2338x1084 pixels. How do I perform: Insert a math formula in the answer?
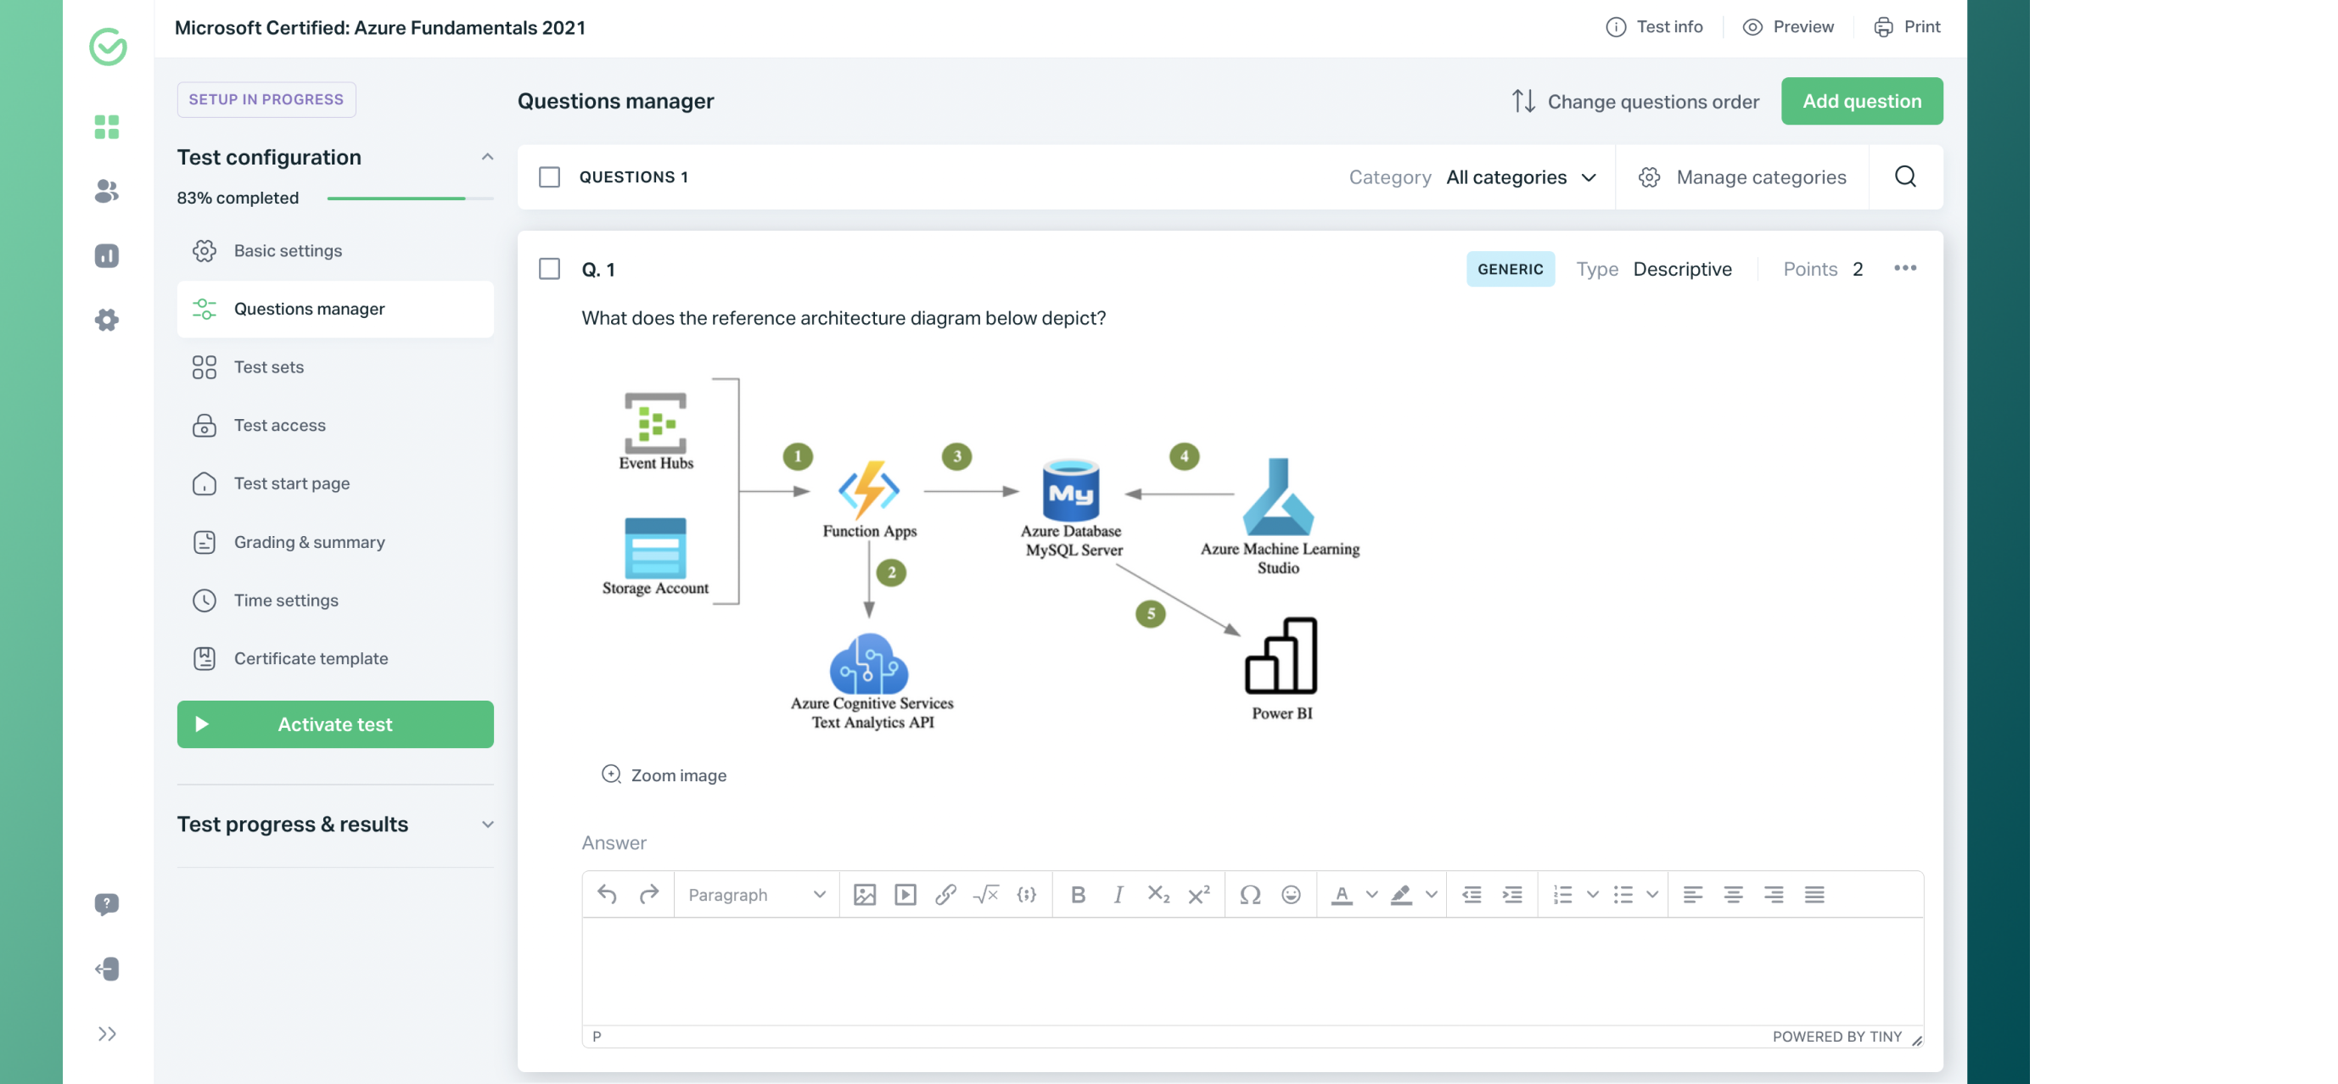pyautogui.click(x=985, y=894)
